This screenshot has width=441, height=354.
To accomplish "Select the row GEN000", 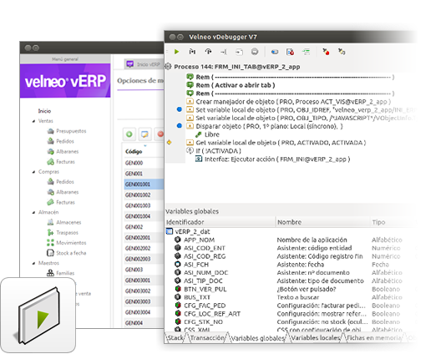I will (144, 163).
